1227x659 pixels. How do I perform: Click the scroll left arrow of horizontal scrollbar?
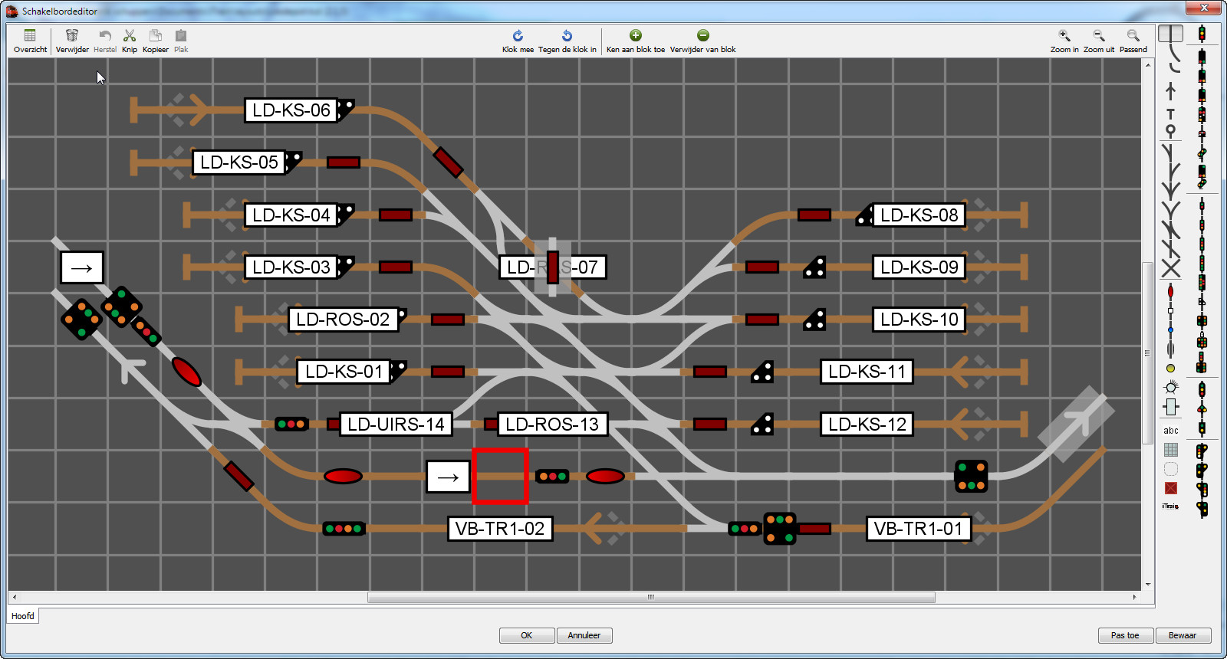point(15,597)
